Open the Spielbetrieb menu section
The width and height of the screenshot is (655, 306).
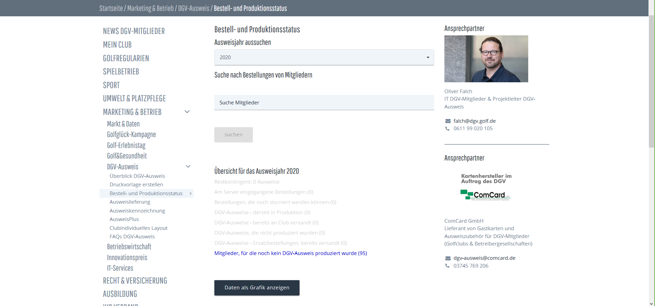coord(121,72)
